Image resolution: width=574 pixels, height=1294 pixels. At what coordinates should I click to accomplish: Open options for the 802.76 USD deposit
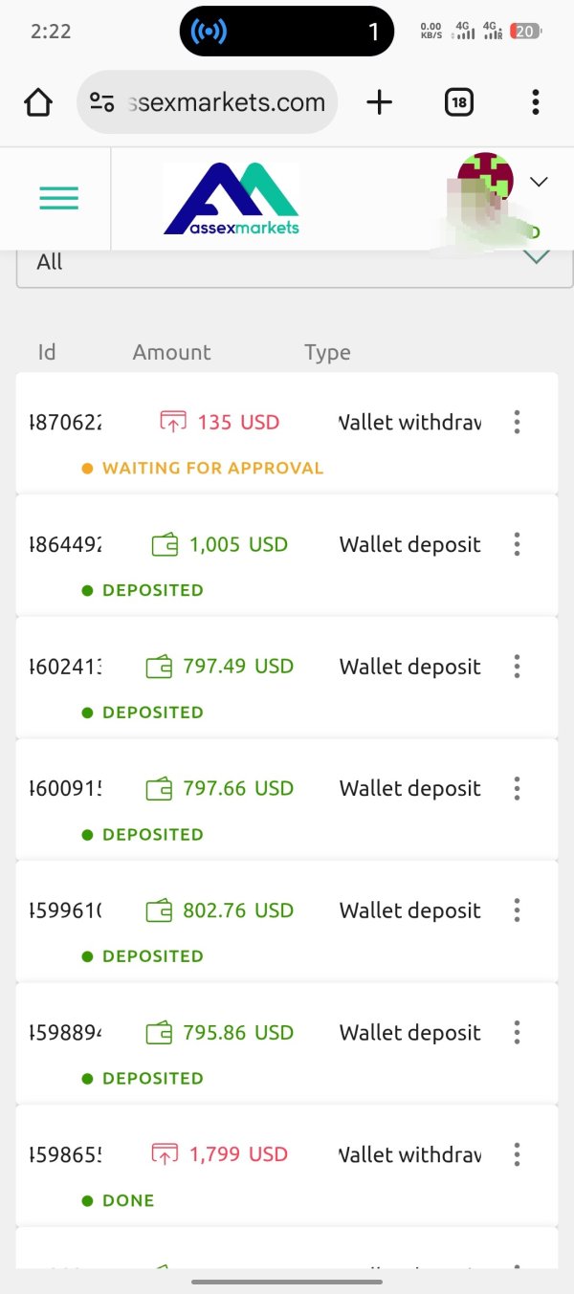(517, 910)
